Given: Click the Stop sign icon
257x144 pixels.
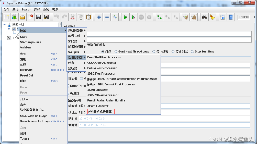Looking at the screenshot, I should [141, 17].
